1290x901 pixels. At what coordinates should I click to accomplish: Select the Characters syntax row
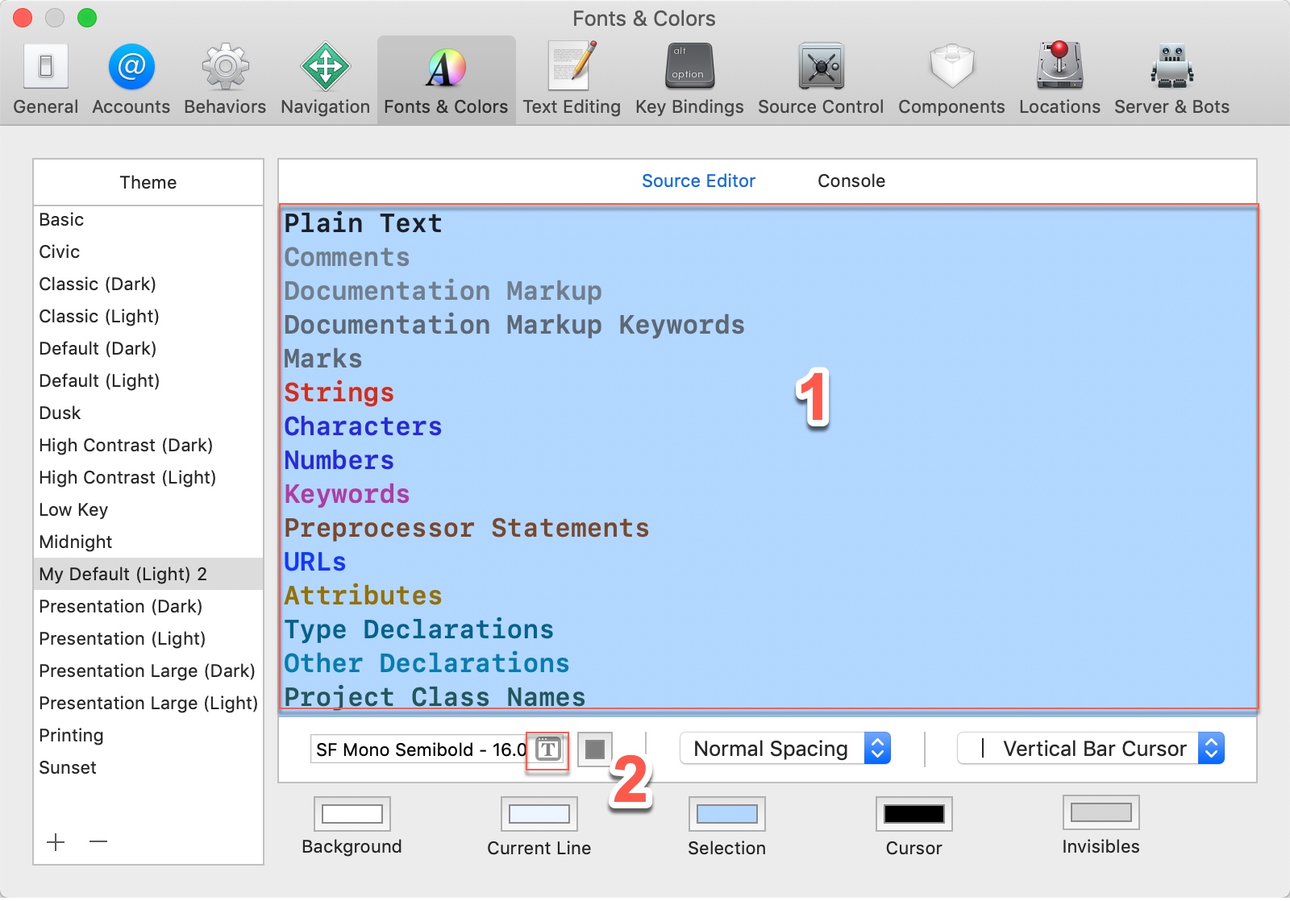(x=768, y=426)
